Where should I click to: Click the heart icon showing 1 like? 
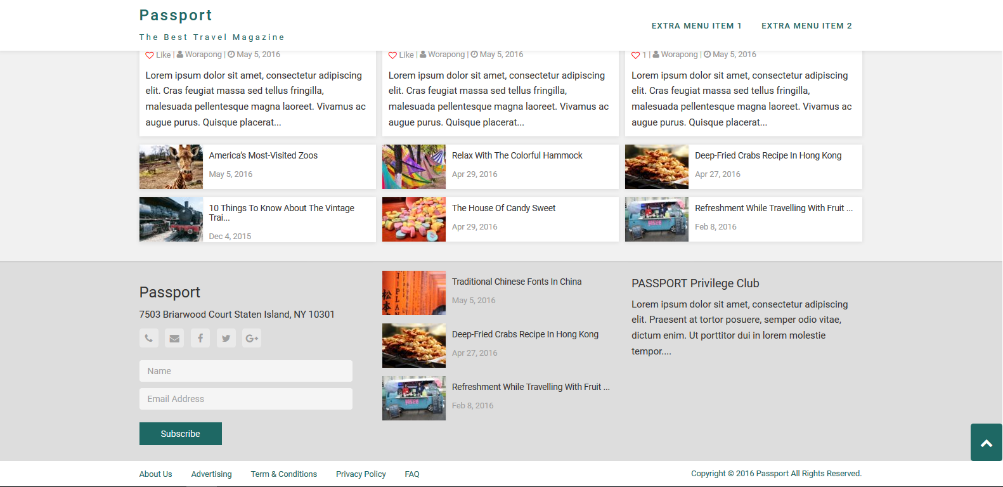635,55
